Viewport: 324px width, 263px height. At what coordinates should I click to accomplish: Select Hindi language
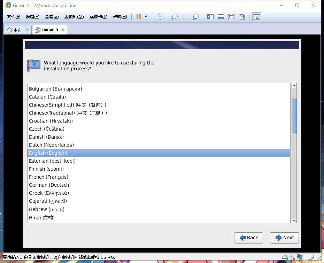[159, 218]
